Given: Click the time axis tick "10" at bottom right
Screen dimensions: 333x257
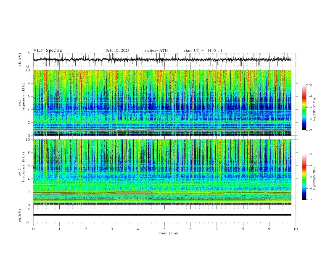Looking at the screenshot, I should point(296,229).
